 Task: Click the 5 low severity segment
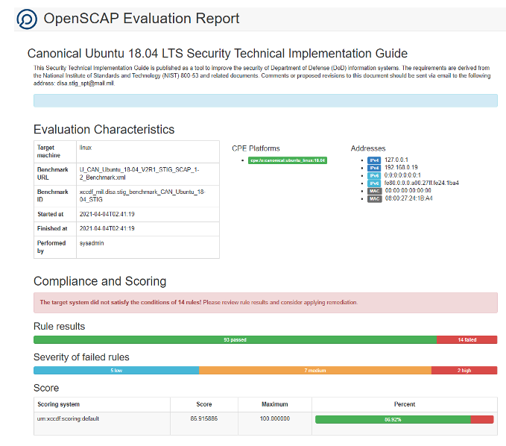(116, 371)
